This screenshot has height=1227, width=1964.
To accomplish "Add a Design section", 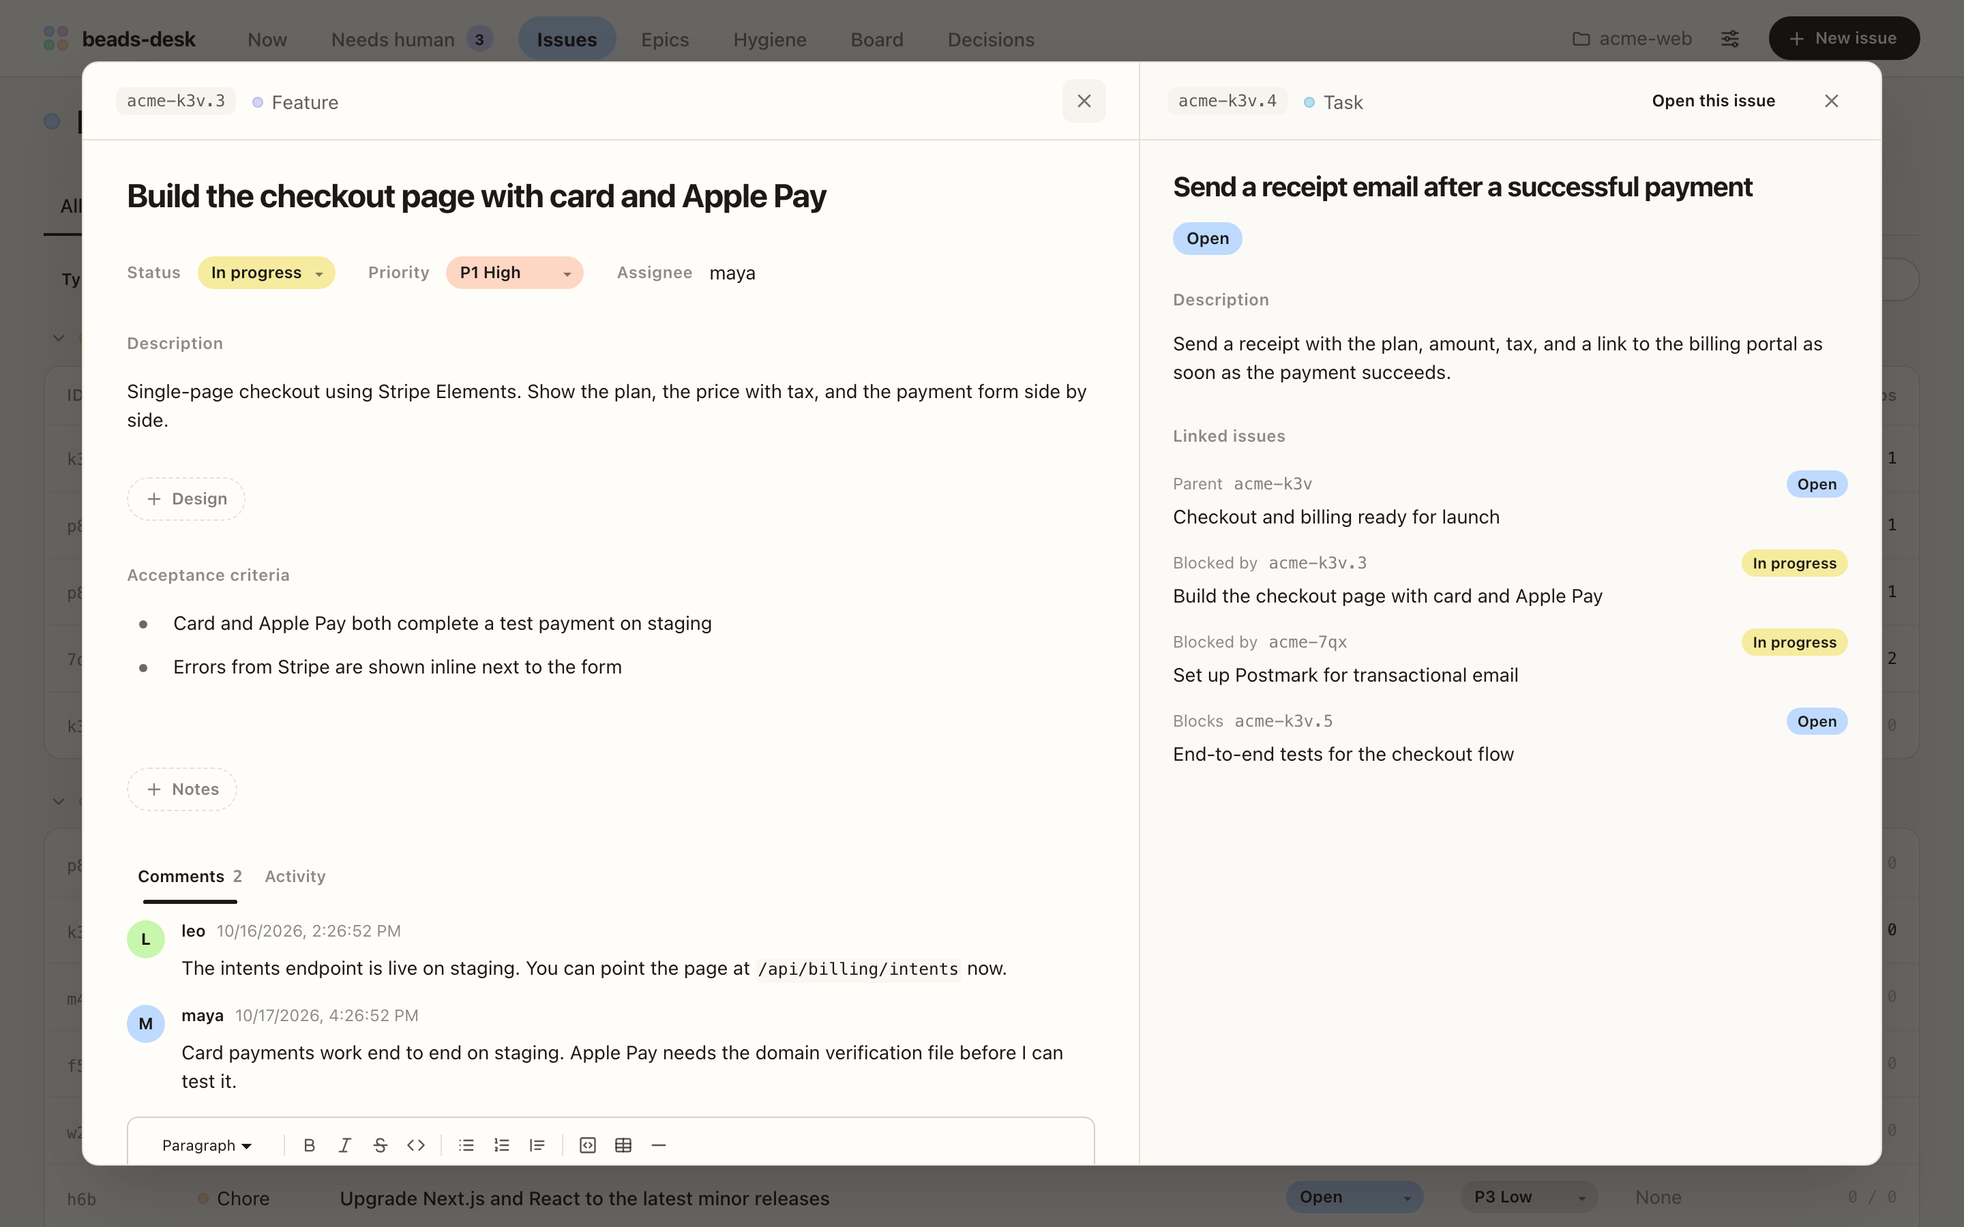I will point(186,498).
